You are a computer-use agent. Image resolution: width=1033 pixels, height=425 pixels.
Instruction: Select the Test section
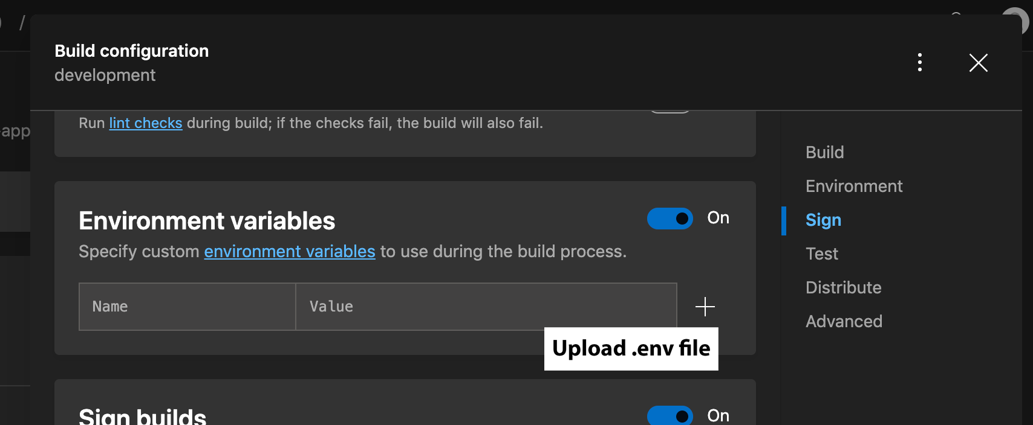point(821,254)
